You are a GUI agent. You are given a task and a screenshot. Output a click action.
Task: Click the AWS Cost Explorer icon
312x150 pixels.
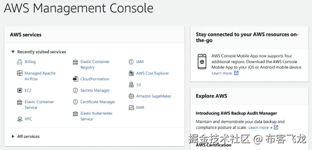(x=131, y=73)
